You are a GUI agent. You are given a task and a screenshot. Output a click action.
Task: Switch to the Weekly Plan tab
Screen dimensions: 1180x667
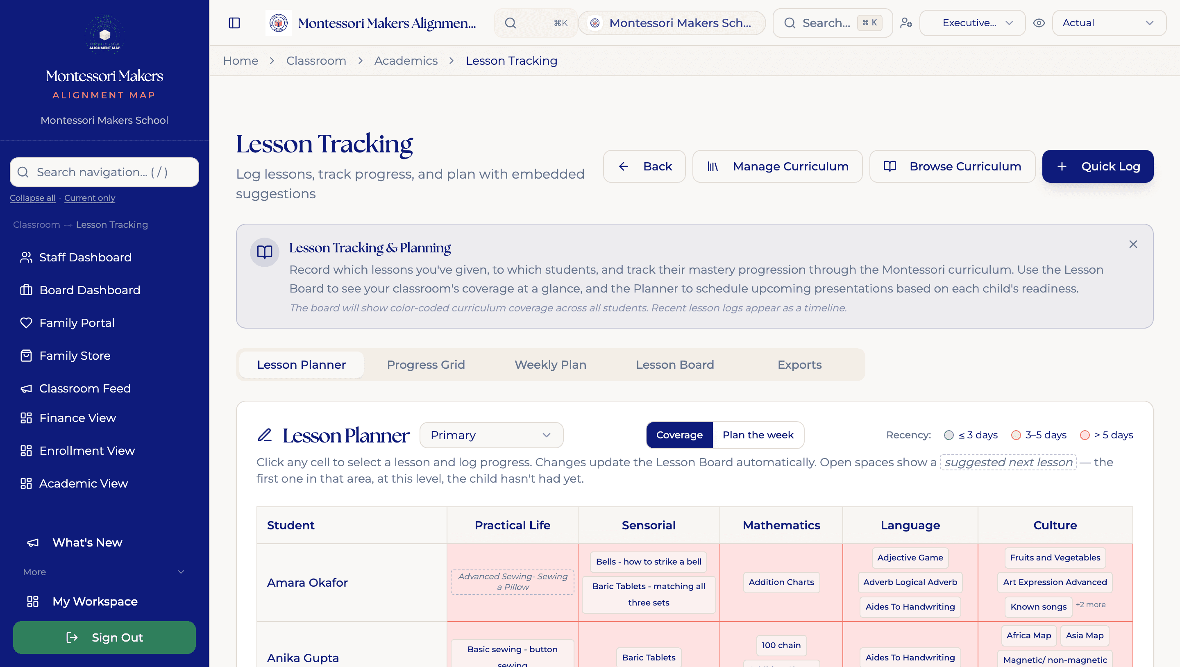click(550, 365)
